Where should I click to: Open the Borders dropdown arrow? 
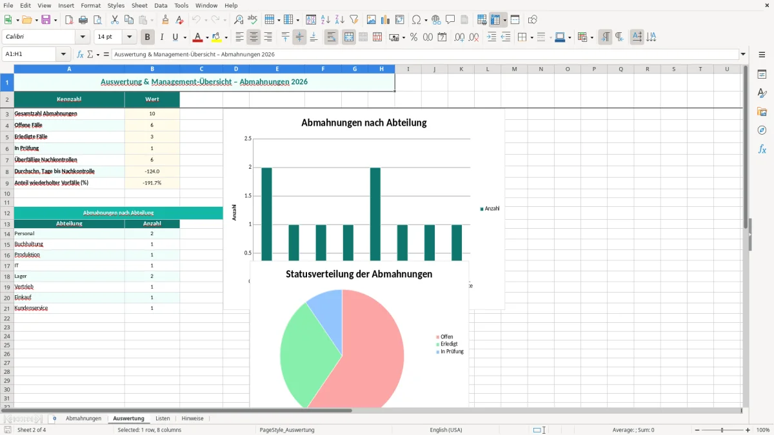531,37
